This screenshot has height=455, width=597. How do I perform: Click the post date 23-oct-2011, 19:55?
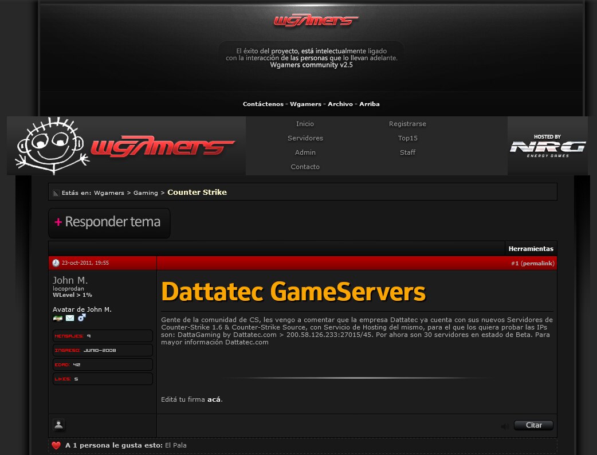(85, 263)
